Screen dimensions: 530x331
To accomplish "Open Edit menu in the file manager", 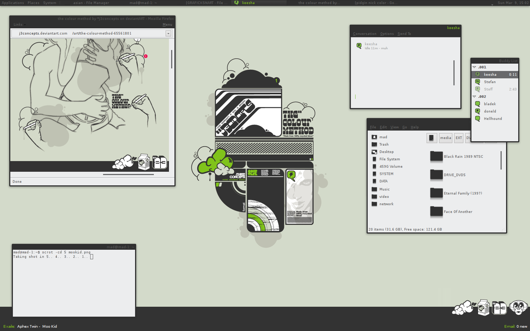I will point(383,127).
